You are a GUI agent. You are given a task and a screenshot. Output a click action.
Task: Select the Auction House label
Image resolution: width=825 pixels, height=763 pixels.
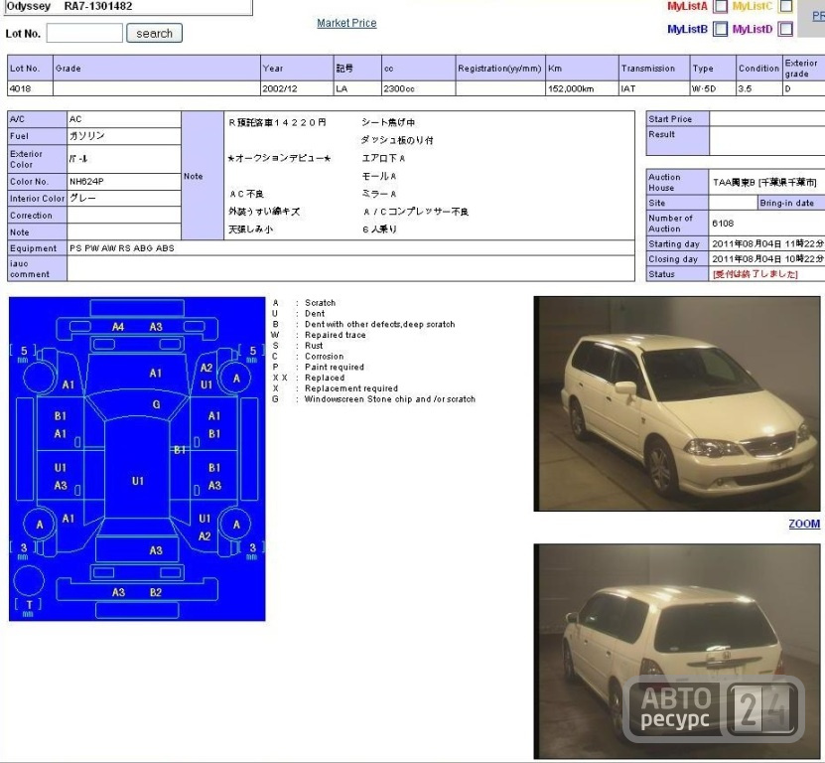pyautogui.click(x=677, y=182)
